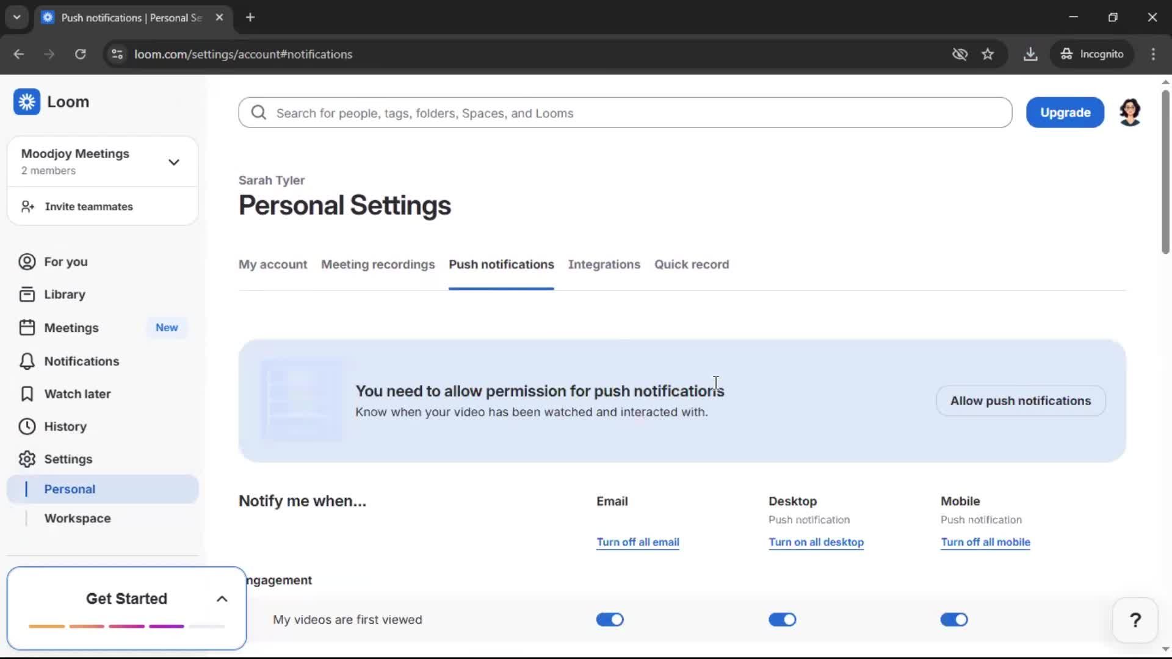The height and width of the screenshot is (659, 1172).
Task: Disable mobile toggle for first viewed videos
Action: click(953, 619)
